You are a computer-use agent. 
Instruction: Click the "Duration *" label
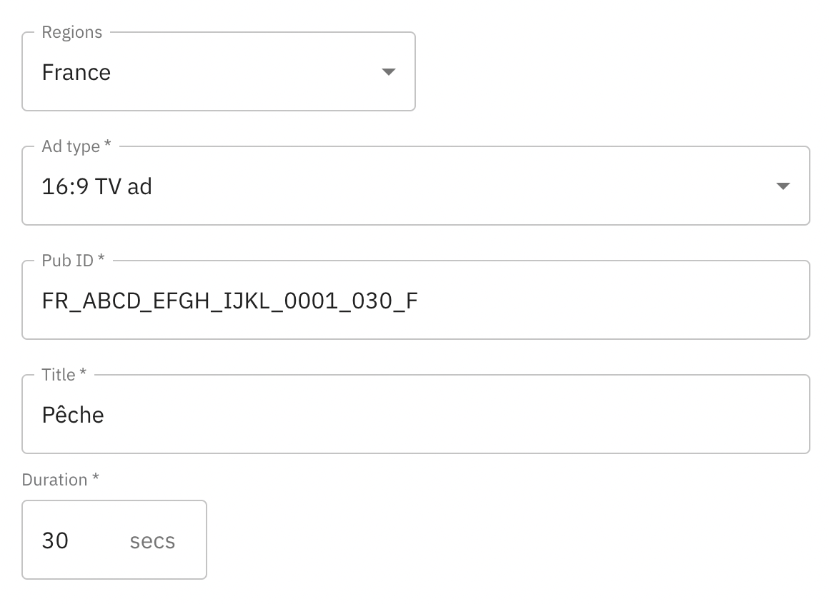click(x=60, y=480)
